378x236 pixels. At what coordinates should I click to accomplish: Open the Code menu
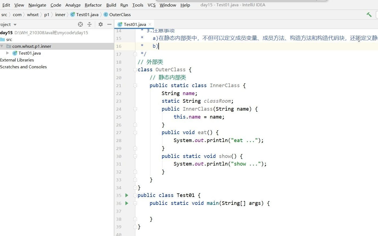coord(56,5)
